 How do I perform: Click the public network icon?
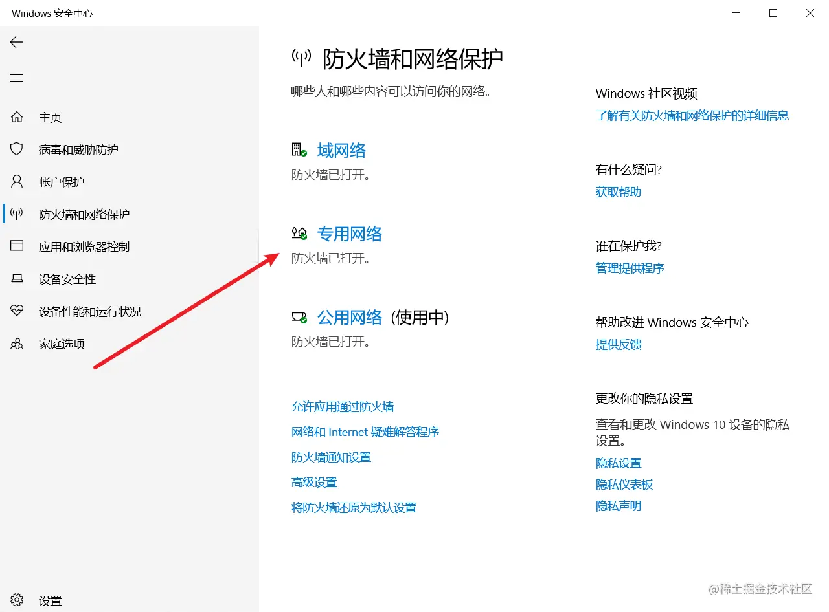(299, 317)
